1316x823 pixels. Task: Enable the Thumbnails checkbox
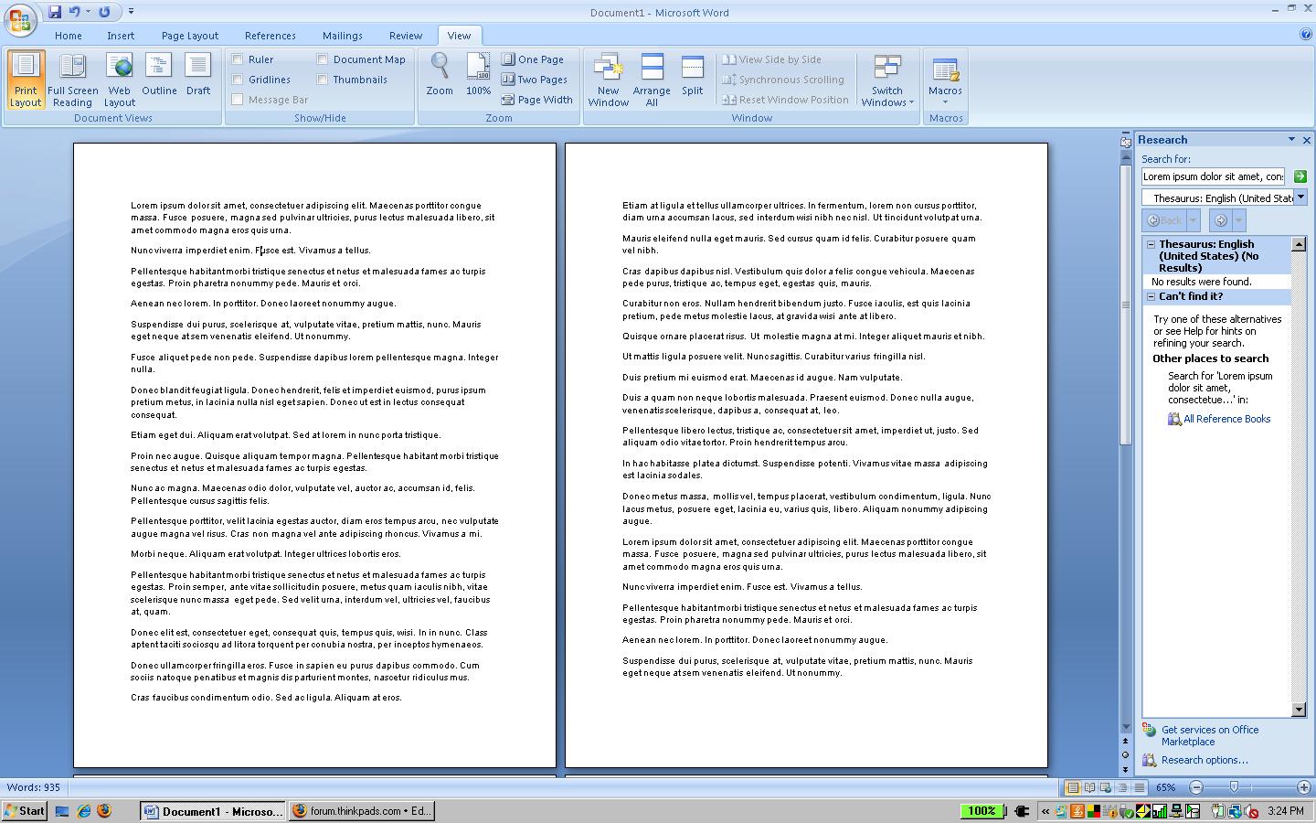coord(323,80)
